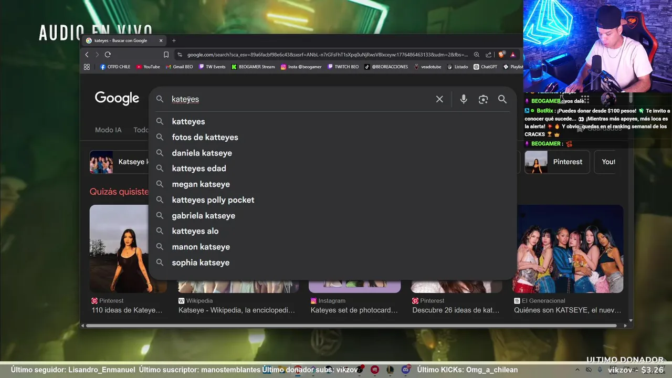Open 'Katseye - Wikipedia, la enciclopedi...' result
Viewport: 672px width, 378px height.
[x=237, y=310]
